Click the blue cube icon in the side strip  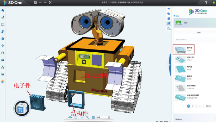[x=169, y=18]
